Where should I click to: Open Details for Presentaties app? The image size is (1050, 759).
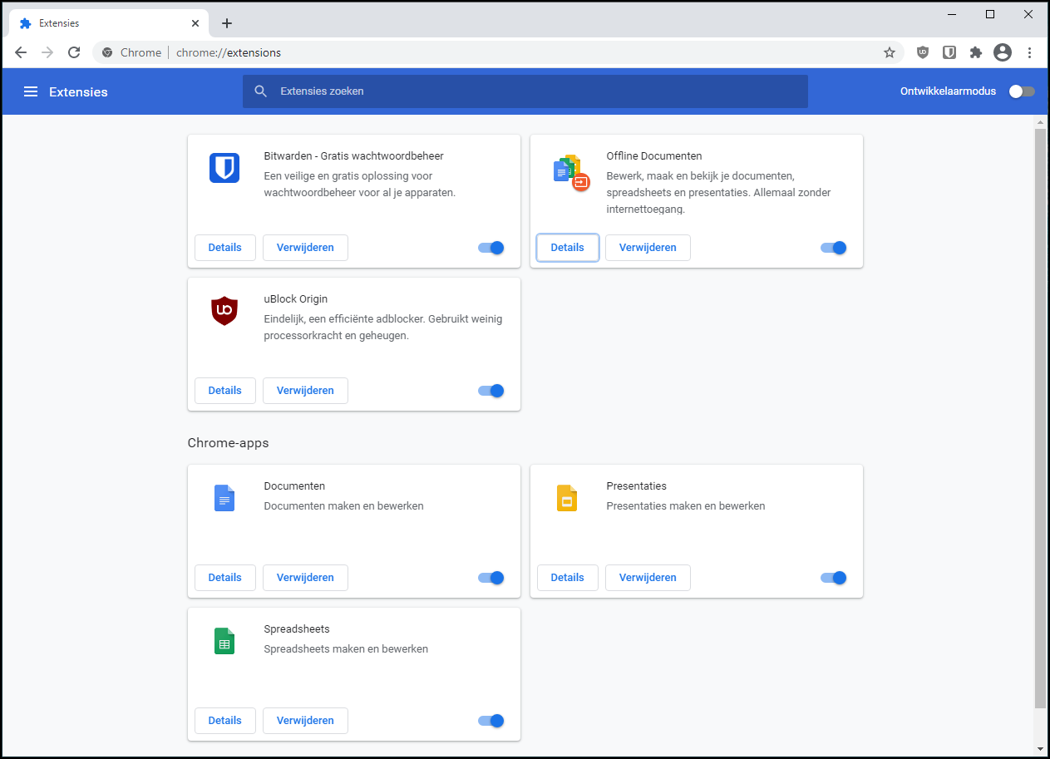568,578
